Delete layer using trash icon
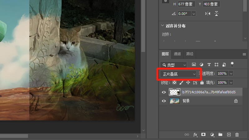Image resolution: width=249 pixels, height=140 pixels. [x=237, y=135]
